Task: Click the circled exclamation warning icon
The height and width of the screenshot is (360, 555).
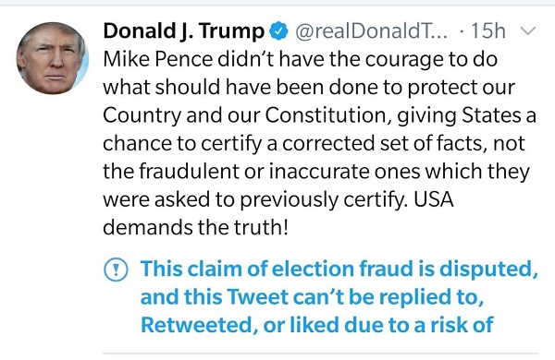Action: tap(116, 270)
